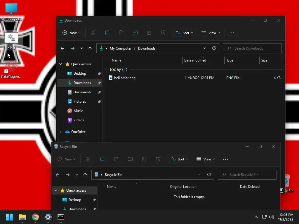Go back in the Recycle Bin window
The image size is (299, 224).
(58, 175)
